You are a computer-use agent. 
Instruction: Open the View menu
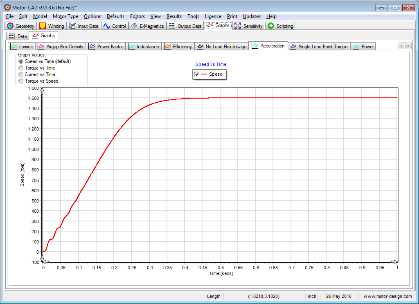point(155,16)
